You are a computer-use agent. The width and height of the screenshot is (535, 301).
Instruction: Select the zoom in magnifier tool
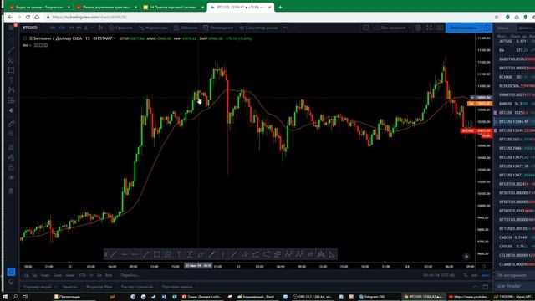(11, 134)
